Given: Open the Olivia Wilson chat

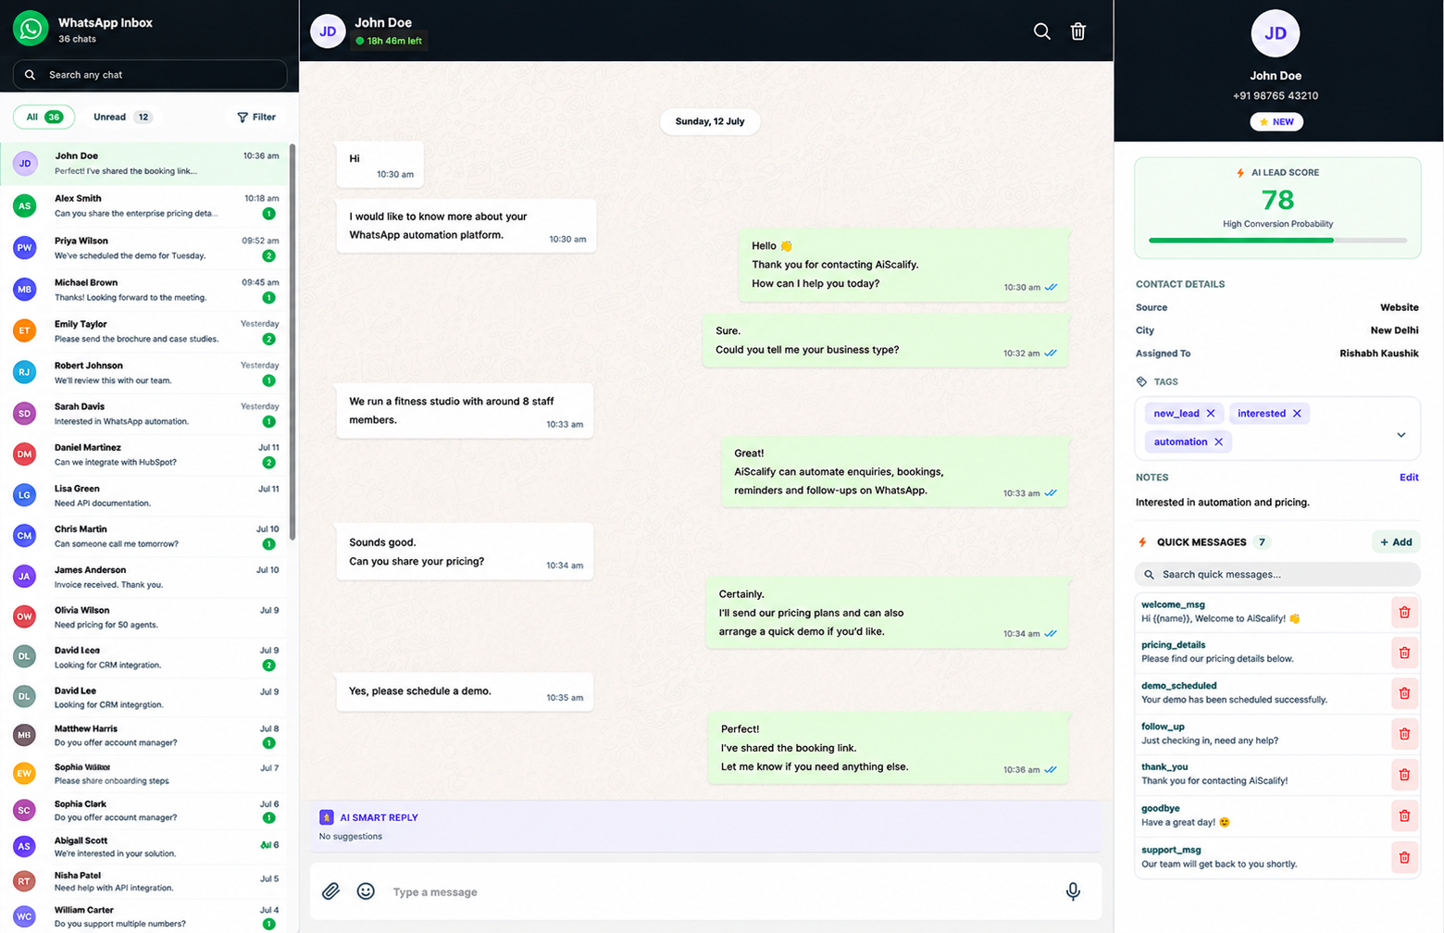Looking at the screenshot, I should click(x=145, y=617).
